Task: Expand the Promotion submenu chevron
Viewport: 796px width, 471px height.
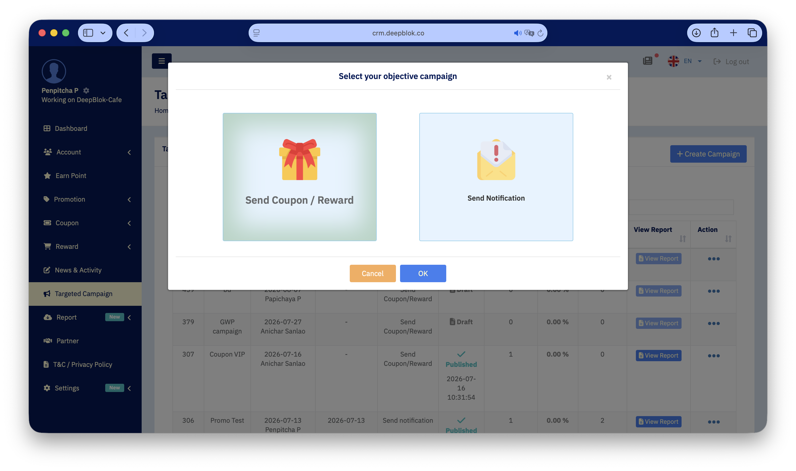Action: click(129, 200)
